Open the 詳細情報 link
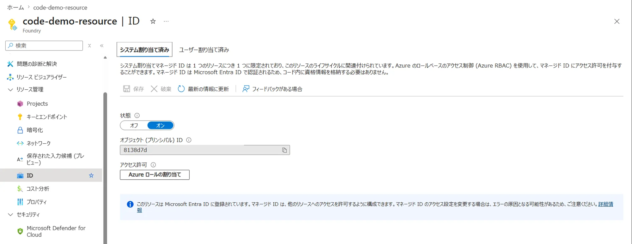The width and height of the screenshot is (632, 244). [x=606, y=204]
